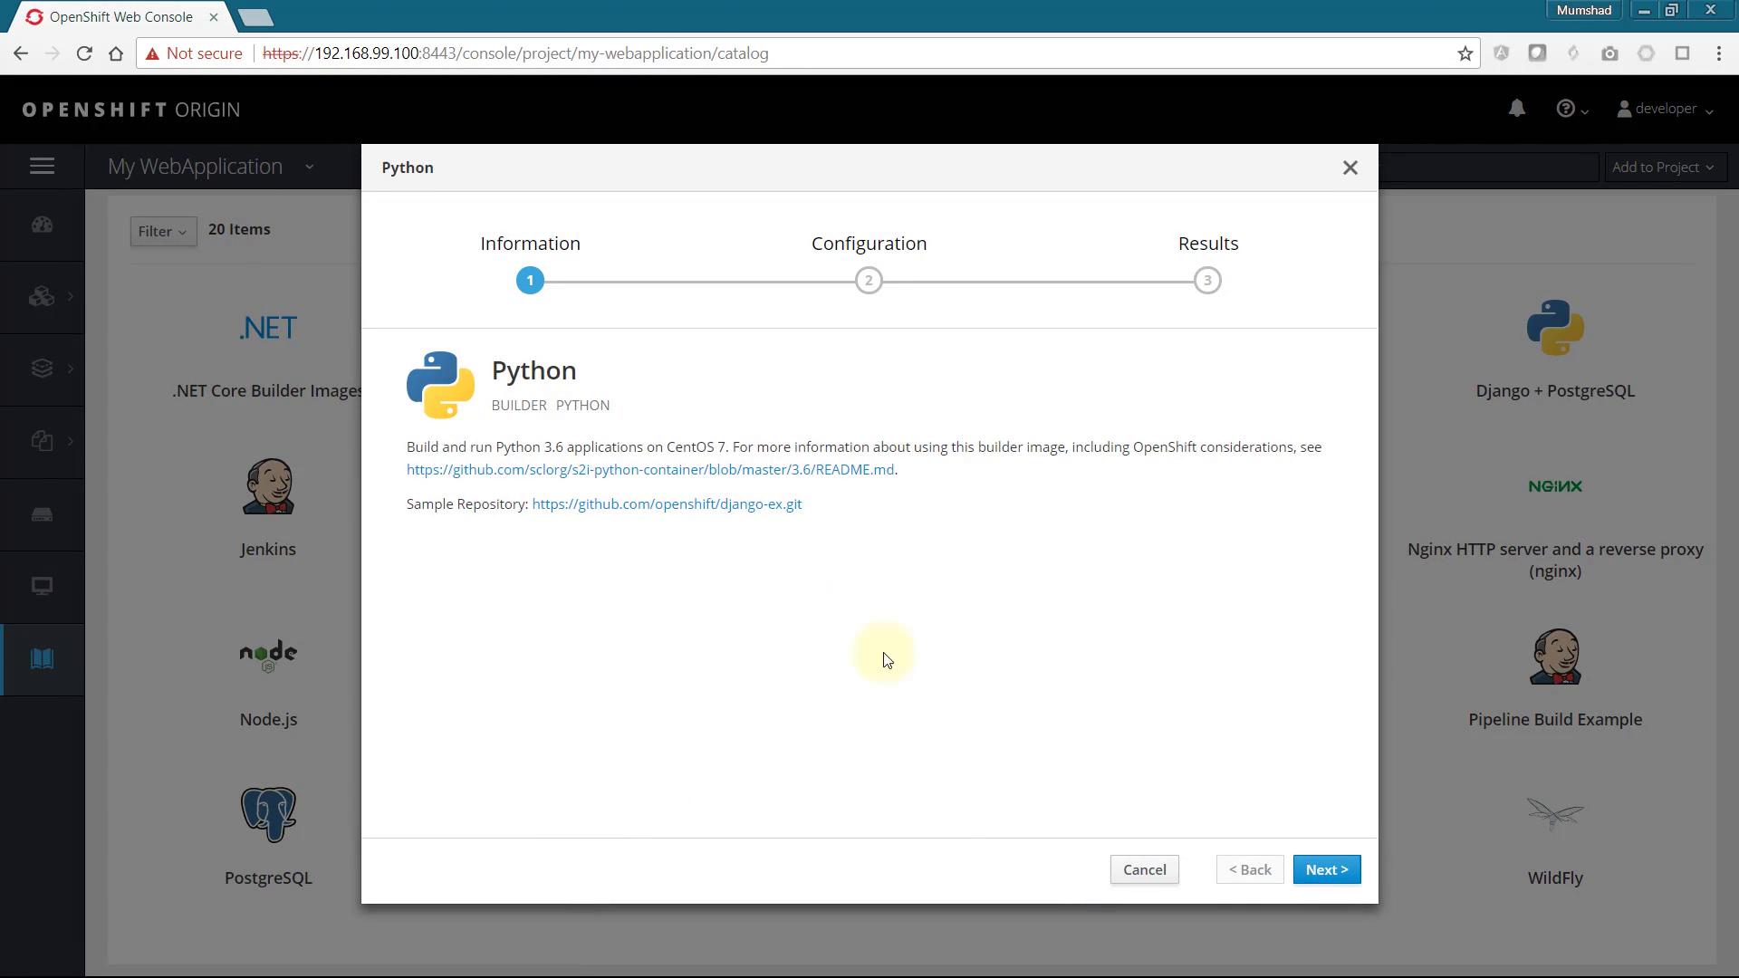Open the Catalog book sidebar icon

coord(42,659)
